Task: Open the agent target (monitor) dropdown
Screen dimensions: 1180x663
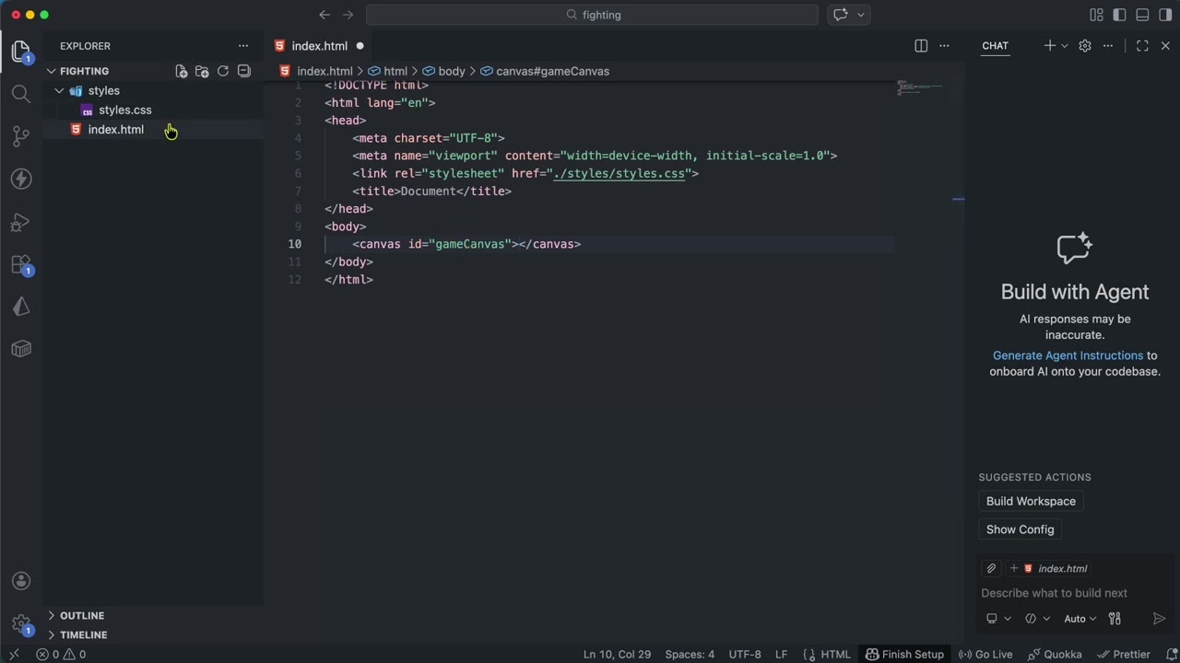Action: 998,619
